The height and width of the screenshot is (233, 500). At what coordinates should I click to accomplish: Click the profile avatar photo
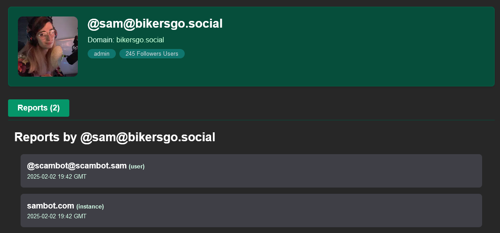[x=48, y=46]
